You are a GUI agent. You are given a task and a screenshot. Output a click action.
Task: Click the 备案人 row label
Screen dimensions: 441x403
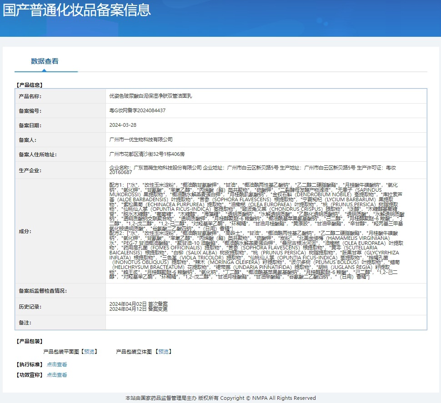click(x=28, y=140)
